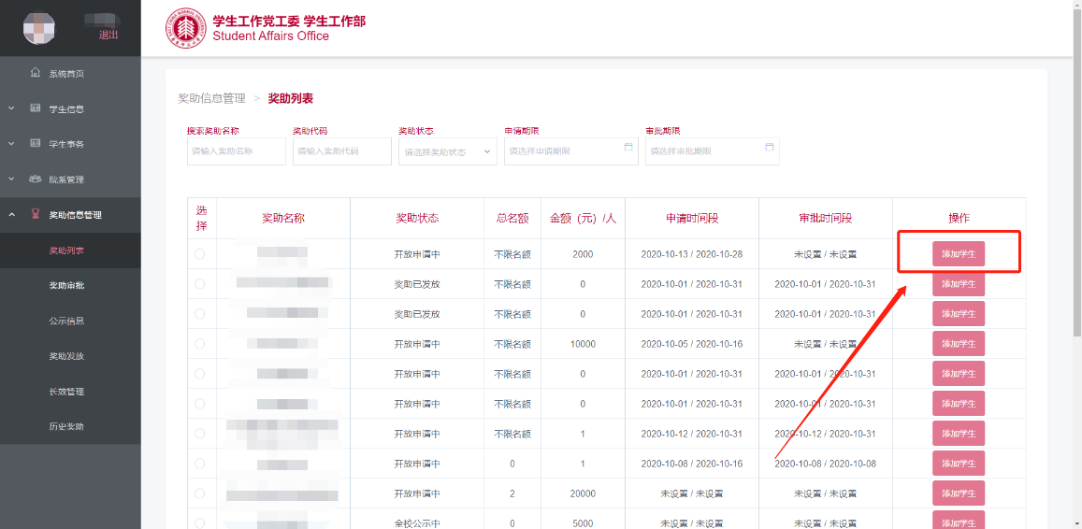
Task: Click 添加学生 button in the highlighted first row
Action: point(958,254)
